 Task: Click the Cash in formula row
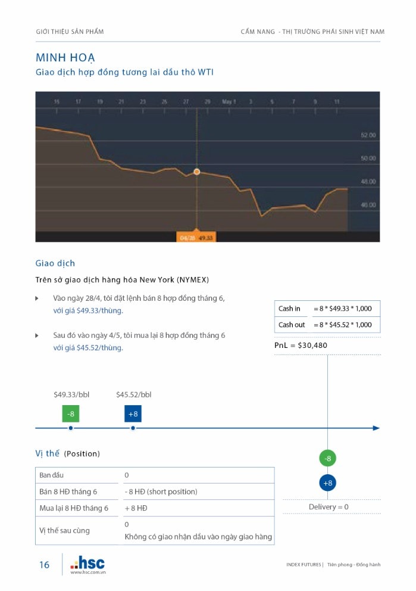327,309
